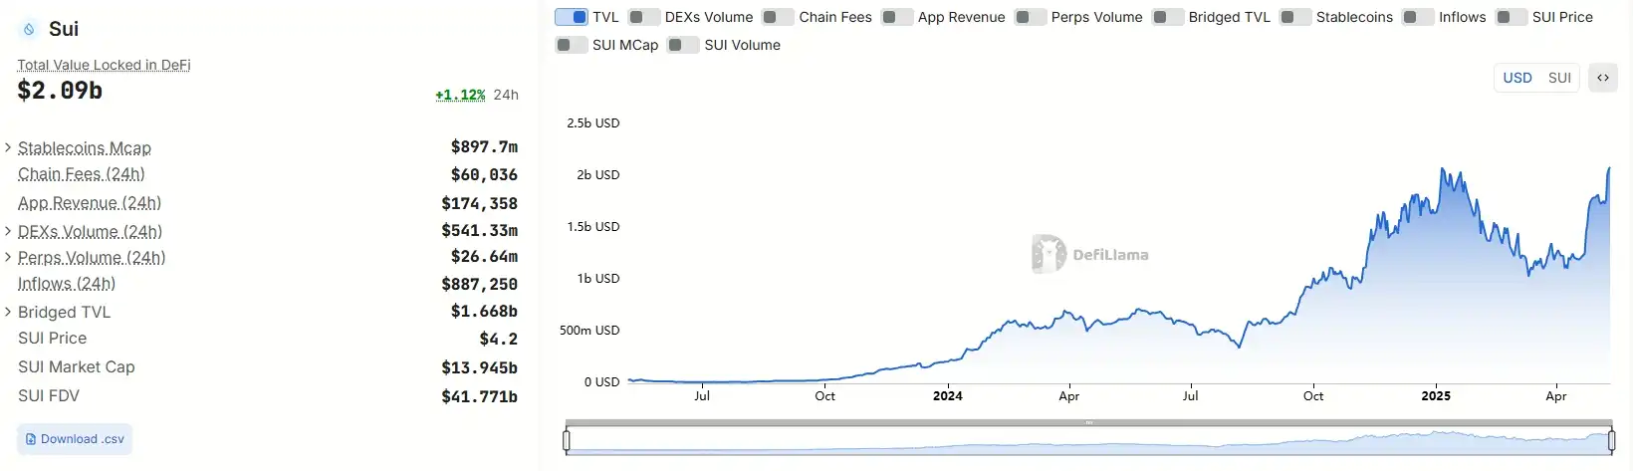The width and height of the screenshot is (1633, 471).
Task: Click the center grip of range navigator
Action: point(1088,423)
